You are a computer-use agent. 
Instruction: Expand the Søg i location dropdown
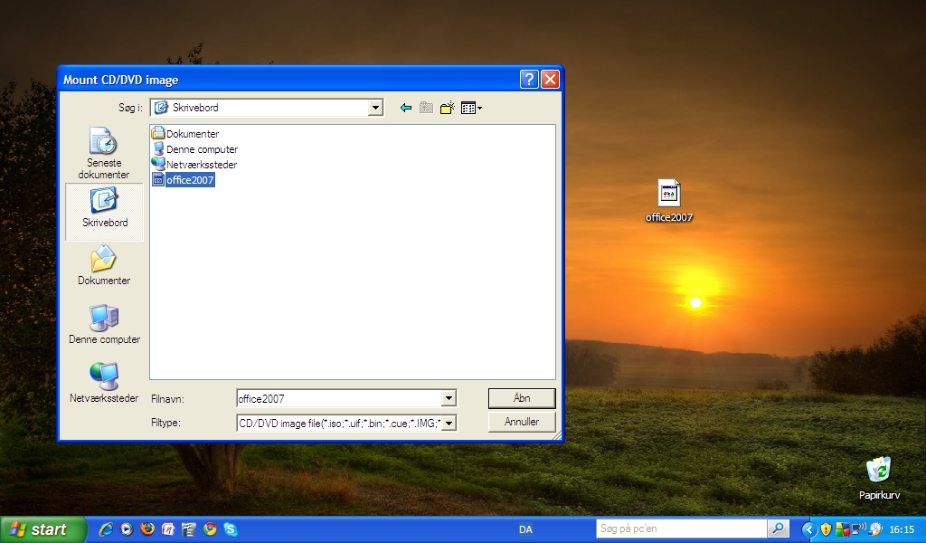click(375, 108)
